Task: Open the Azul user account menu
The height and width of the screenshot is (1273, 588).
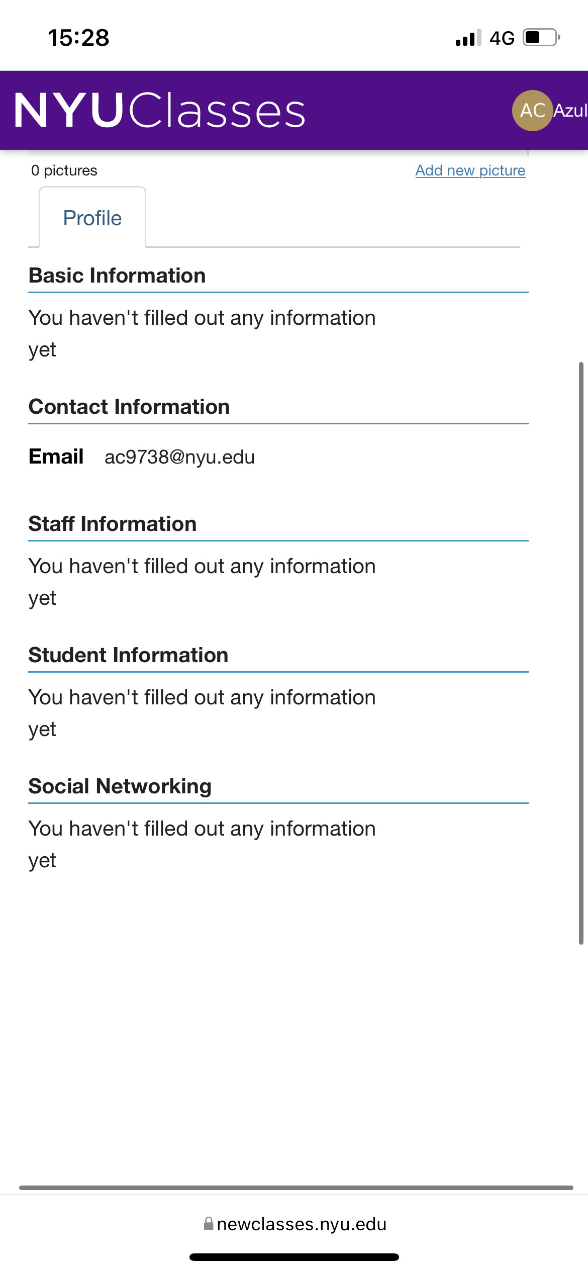Action: [570, 111]
